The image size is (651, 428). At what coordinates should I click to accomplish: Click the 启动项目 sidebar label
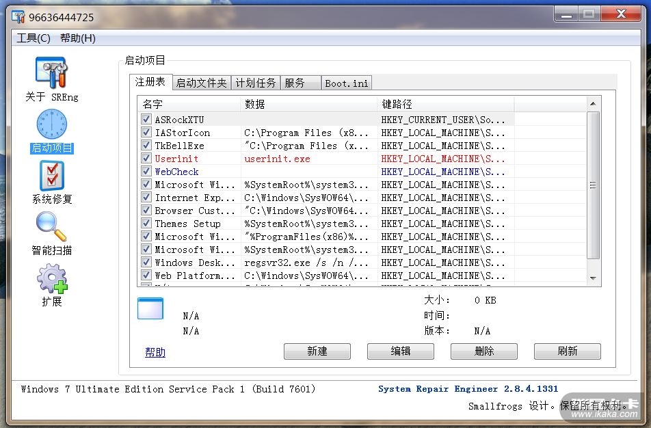tap(52, 148)
